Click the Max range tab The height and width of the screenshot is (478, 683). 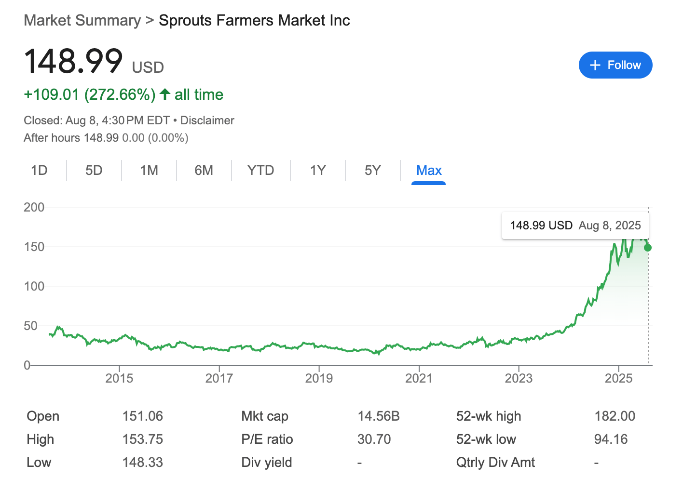[429, 171]
